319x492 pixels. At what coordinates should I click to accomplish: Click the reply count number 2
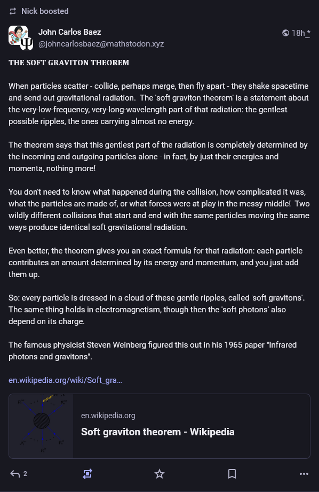point(26,474)
